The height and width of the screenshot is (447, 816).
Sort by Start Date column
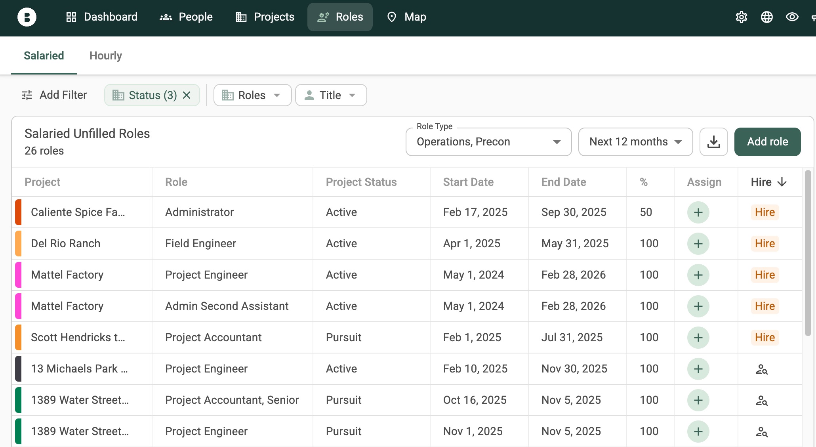click(468, 182)
